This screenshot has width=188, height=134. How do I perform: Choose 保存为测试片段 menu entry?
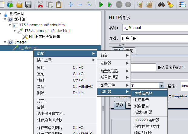click(x=65, y=120)
